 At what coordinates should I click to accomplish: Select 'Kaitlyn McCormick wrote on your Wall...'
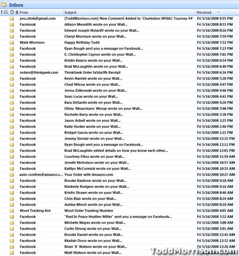pos(97,169)
